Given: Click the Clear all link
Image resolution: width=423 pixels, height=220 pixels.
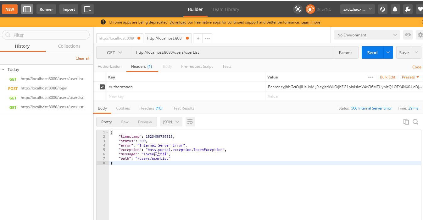Looking at the screenshot, I should [x=82, y=58].
